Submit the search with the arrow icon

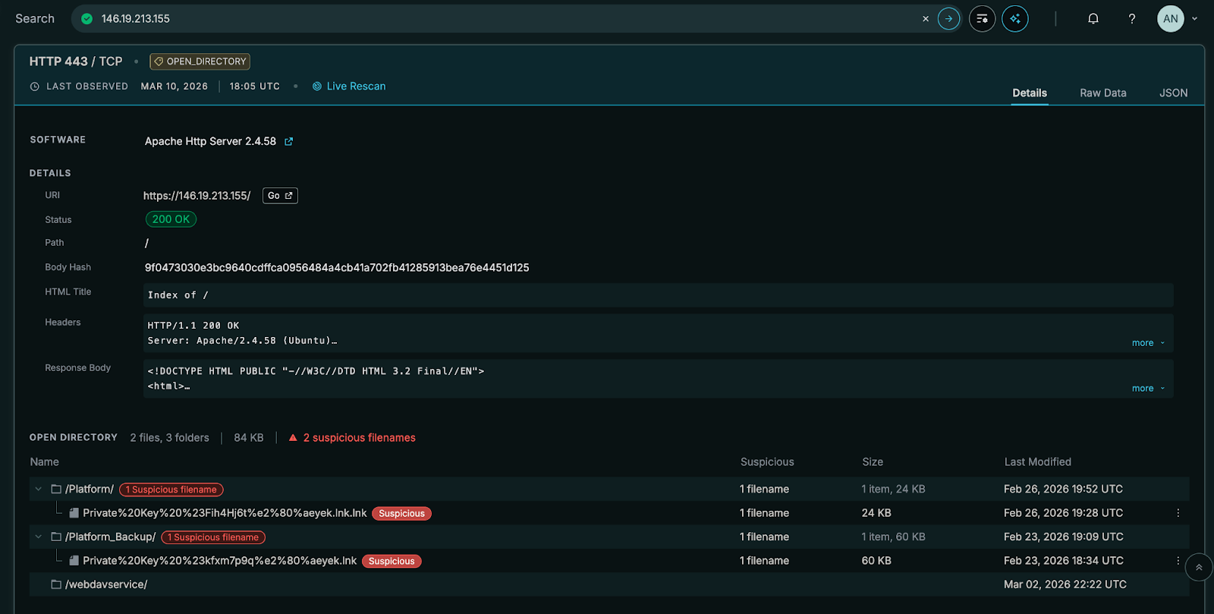coord(948,19)
